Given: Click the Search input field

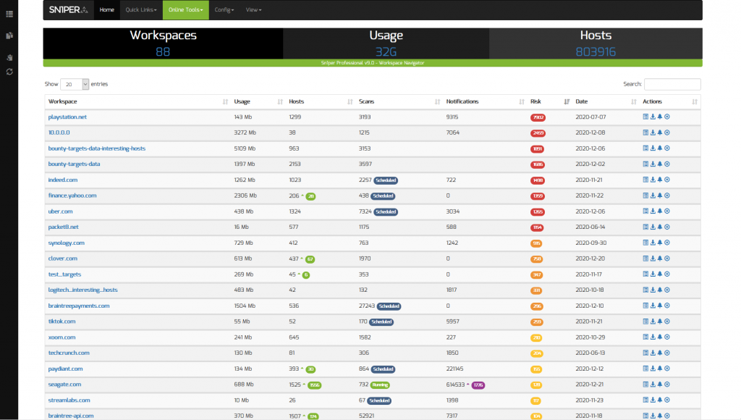Looking at the screenshot, I should click(x=672, y=84).
